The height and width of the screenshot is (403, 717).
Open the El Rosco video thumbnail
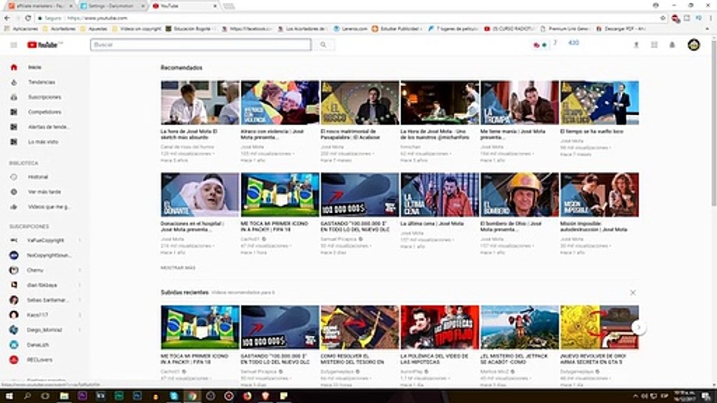pyautogui.click(x=360, y=102)
